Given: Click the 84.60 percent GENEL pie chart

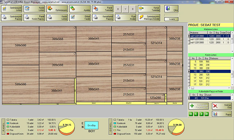Looking at the screenshot, I should click(x=176, y=127).
